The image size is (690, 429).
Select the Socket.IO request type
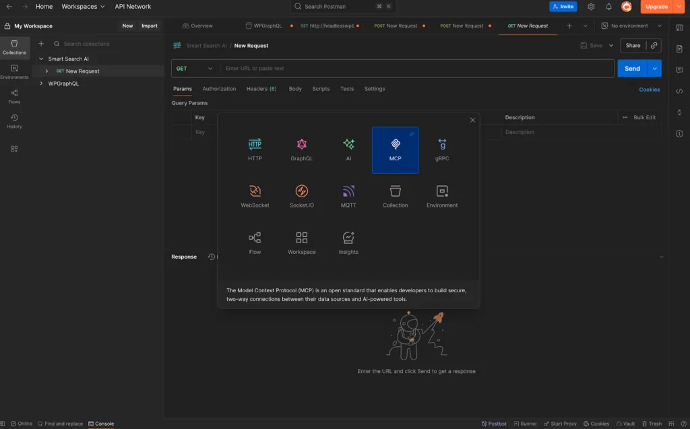[x=301, y=196]
